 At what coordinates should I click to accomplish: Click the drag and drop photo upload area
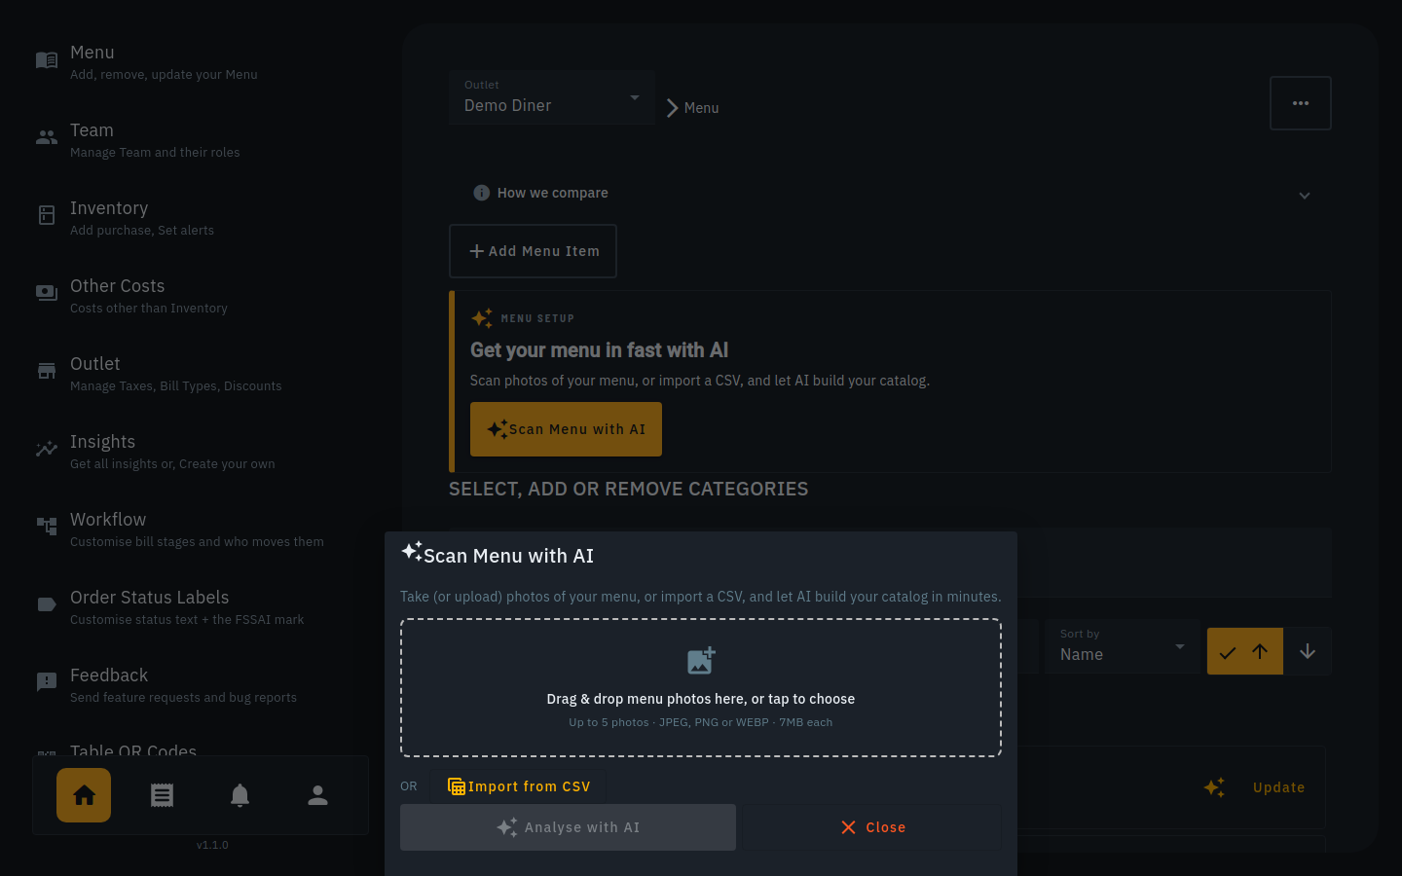pos(701,687)
